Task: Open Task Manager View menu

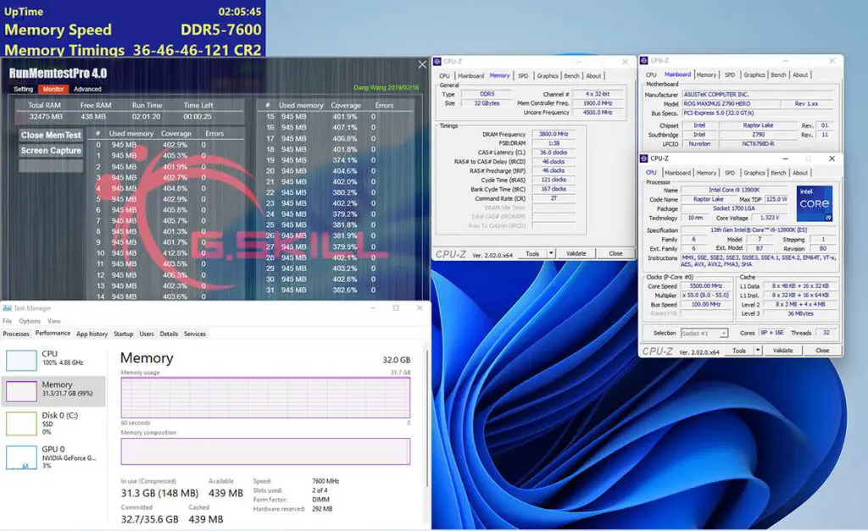Action: coord(53,321)
